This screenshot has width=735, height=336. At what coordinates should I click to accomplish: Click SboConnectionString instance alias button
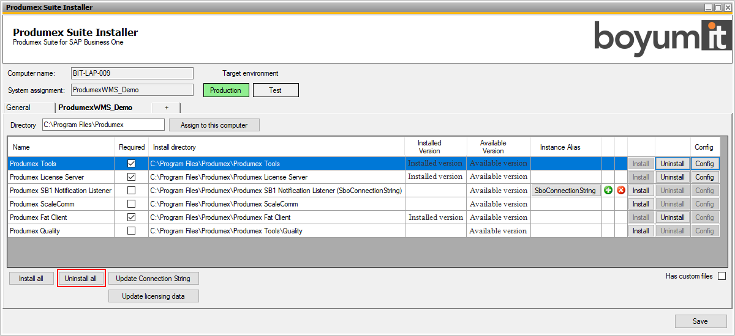(565, 191)
